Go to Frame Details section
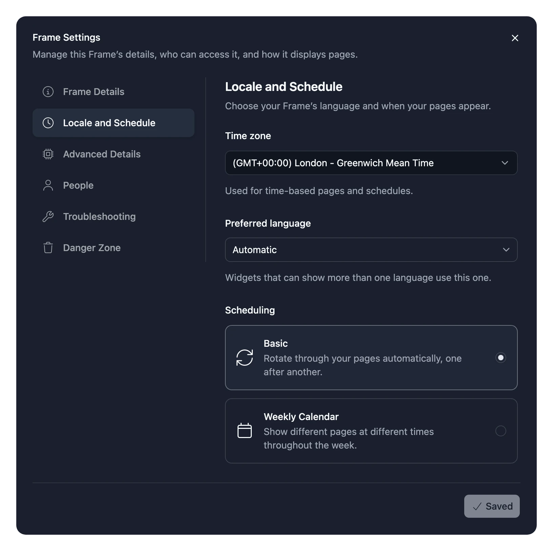553x551 pixels. (114, 92)
